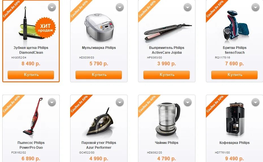Image resolution: width=263 pixels, height=162 pixels.
Task: Expand the dropdown arrow on the multicooker card
Action: (x=120, y=7)
